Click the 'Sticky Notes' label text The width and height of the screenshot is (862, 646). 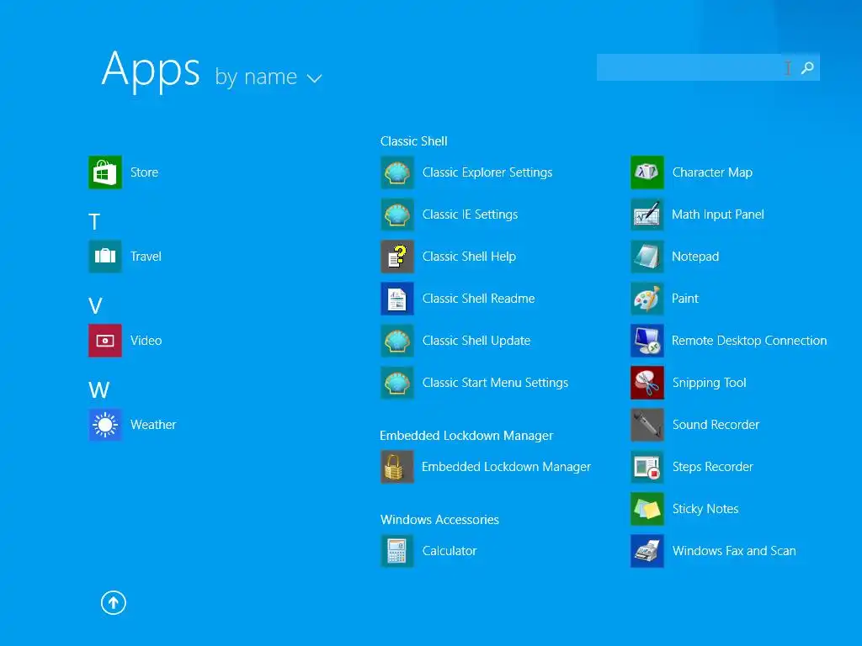[705, 509]
